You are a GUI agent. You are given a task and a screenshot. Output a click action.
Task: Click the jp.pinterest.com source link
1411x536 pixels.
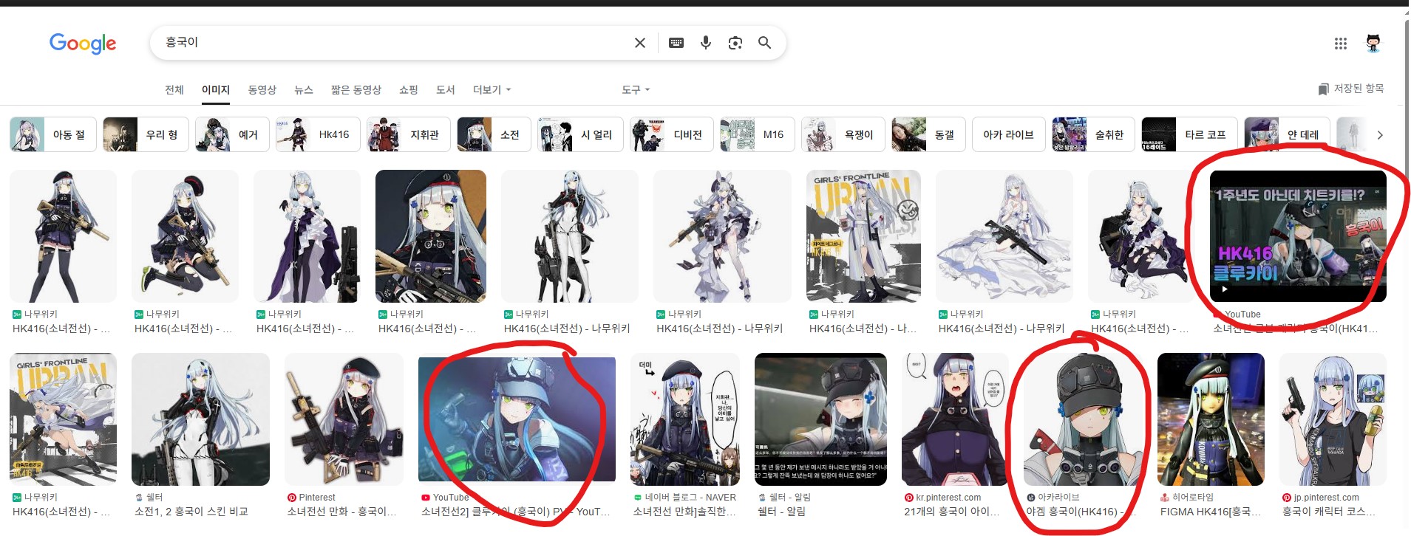1326,498
